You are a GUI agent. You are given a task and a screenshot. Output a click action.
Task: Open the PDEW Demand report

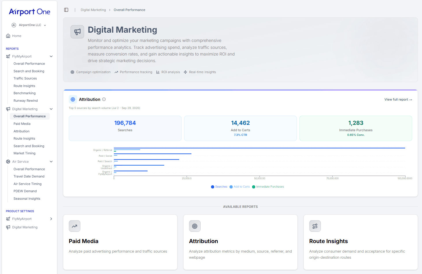pos(25,191)
